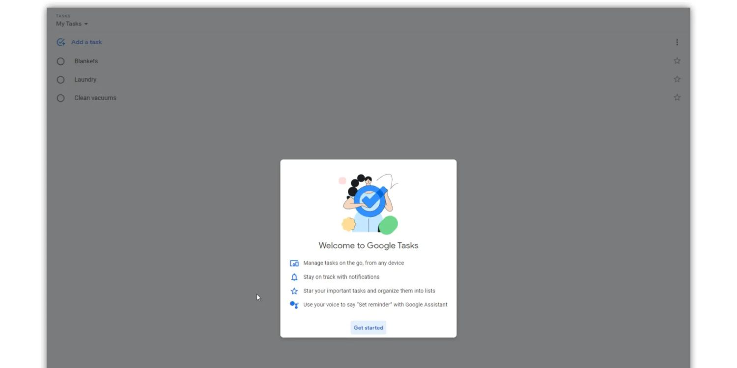Click the welcome illustration image
The width and height of the screenshot is (737, 368).
(x=368, y=203)
